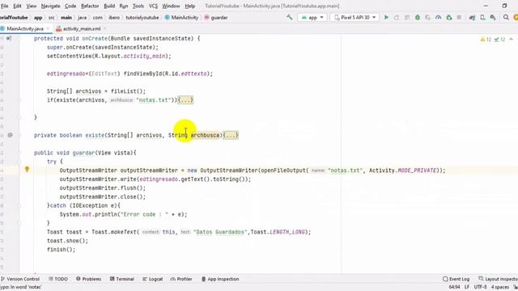Open the Refactor menu
This screenshot has height=291, width=518.
pos(90,6)
